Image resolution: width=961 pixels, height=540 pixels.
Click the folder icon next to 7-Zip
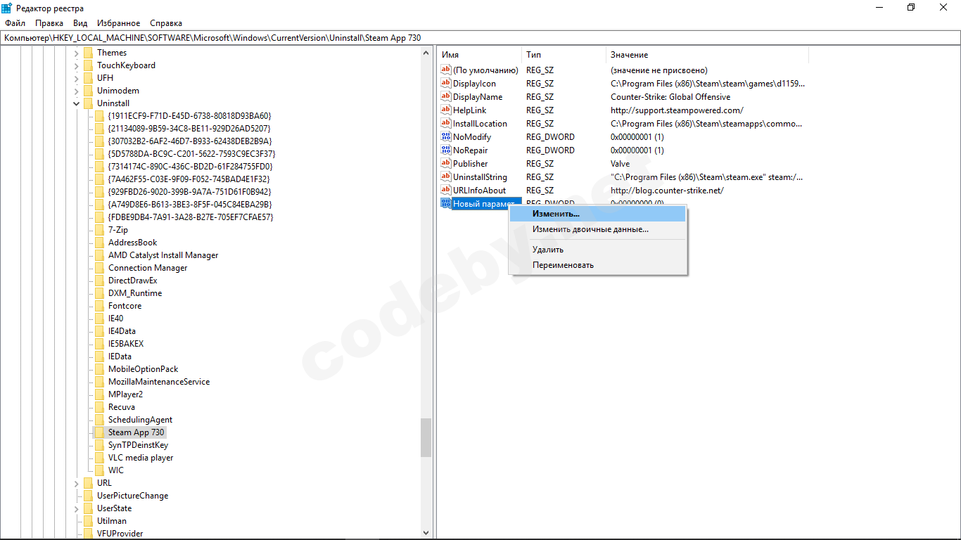tap(99, 230)
